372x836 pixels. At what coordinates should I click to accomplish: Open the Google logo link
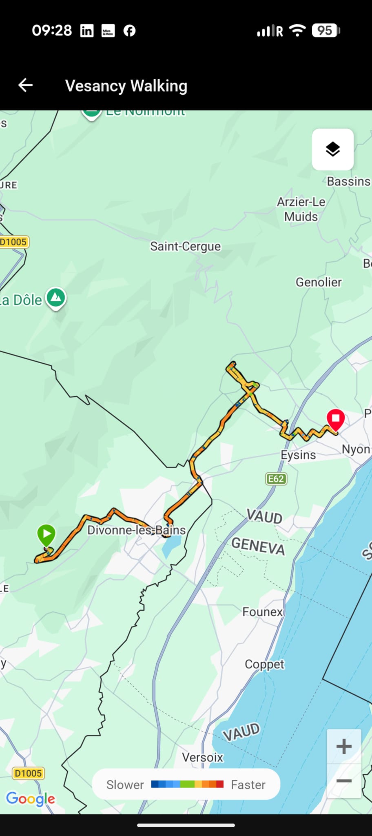[31, 799]
